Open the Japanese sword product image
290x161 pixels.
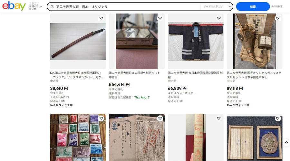point(78,41)
